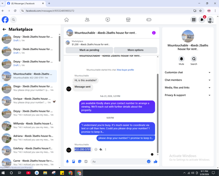The height and width of the screenshot is (176, 219).
Task: Open the View buyer profile link
Action: pyautogui.click(x=125, y=70)
